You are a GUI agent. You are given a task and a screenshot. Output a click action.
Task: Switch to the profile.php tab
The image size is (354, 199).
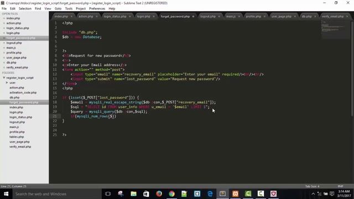click(253, 17)
